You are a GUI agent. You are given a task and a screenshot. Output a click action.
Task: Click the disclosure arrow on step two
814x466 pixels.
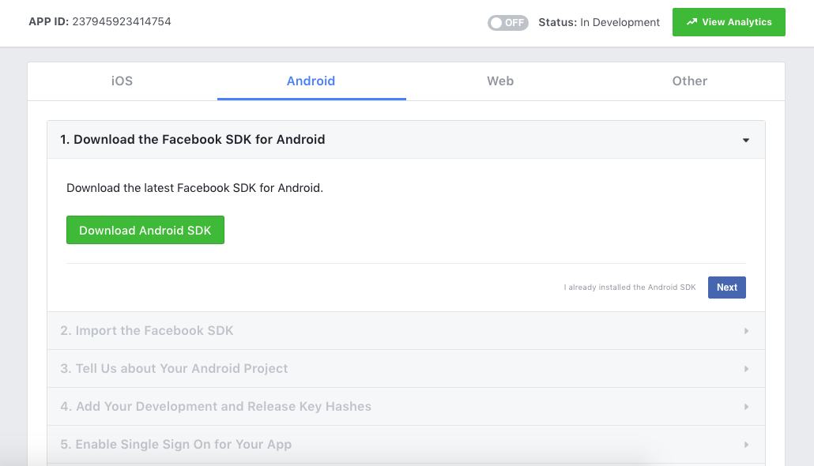745,330
